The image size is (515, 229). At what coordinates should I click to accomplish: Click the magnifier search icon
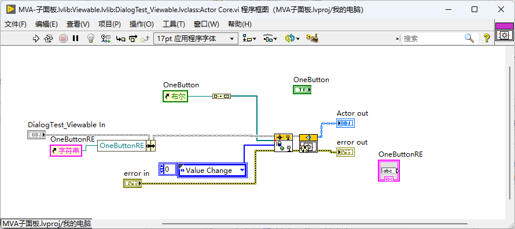tap(469, 38)
